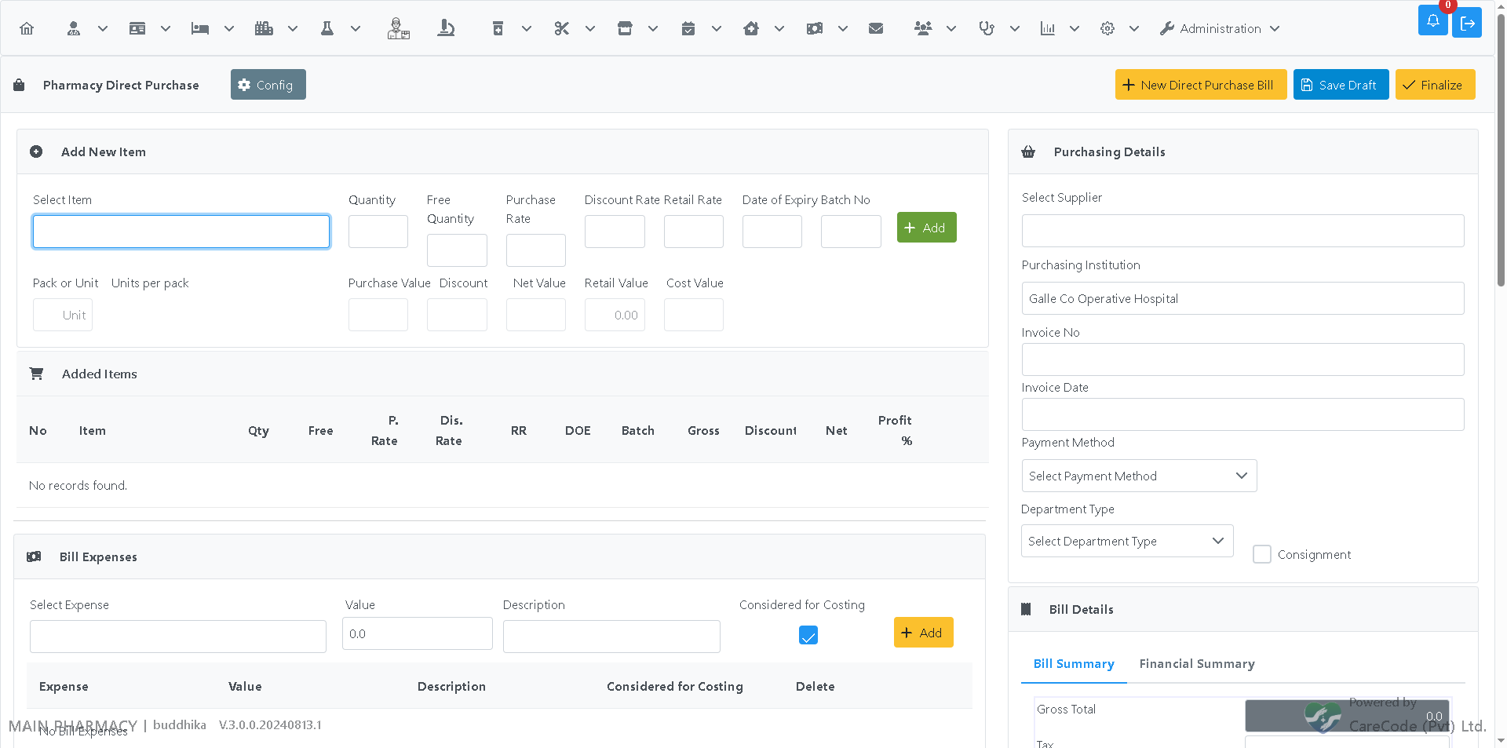Click the Save Draft button
The height and width of the screenshot is (748, 1507).
point(1341,85)
